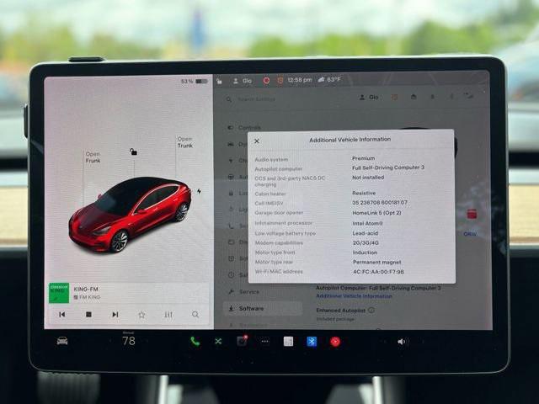Tap the Induction front motor value

tap(365, 252)
